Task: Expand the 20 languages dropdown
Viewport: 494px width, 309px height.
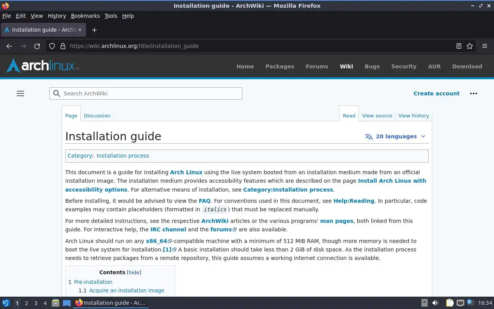Action: click(395, 136)
